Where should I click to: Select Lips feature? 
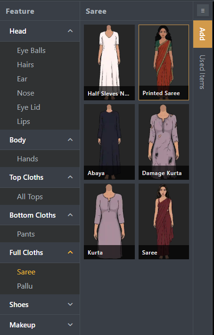coord(24,122)
